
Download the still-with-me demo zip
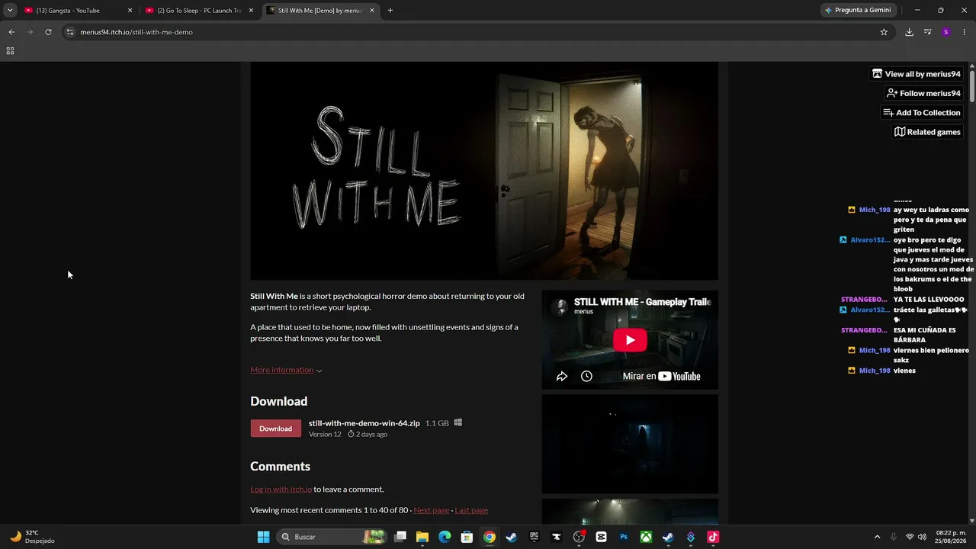tap(275, 429)
